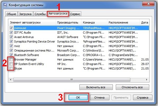The width and height of the screenshot is (158, 106).
Task: Click the Отключить все button
Action: (x=132, y=87)
